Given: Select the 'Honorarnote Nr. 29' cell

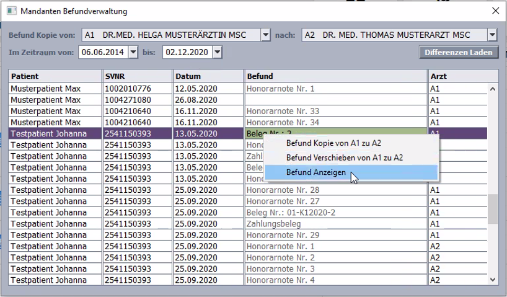Looking at the screenshot, I should (336, 235).
